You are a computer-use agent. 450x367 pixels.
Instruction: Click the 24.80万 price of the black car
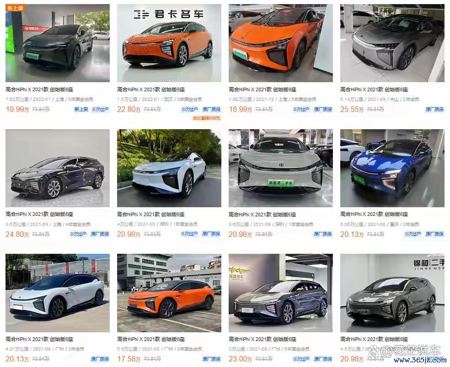(x=17, y=234)
